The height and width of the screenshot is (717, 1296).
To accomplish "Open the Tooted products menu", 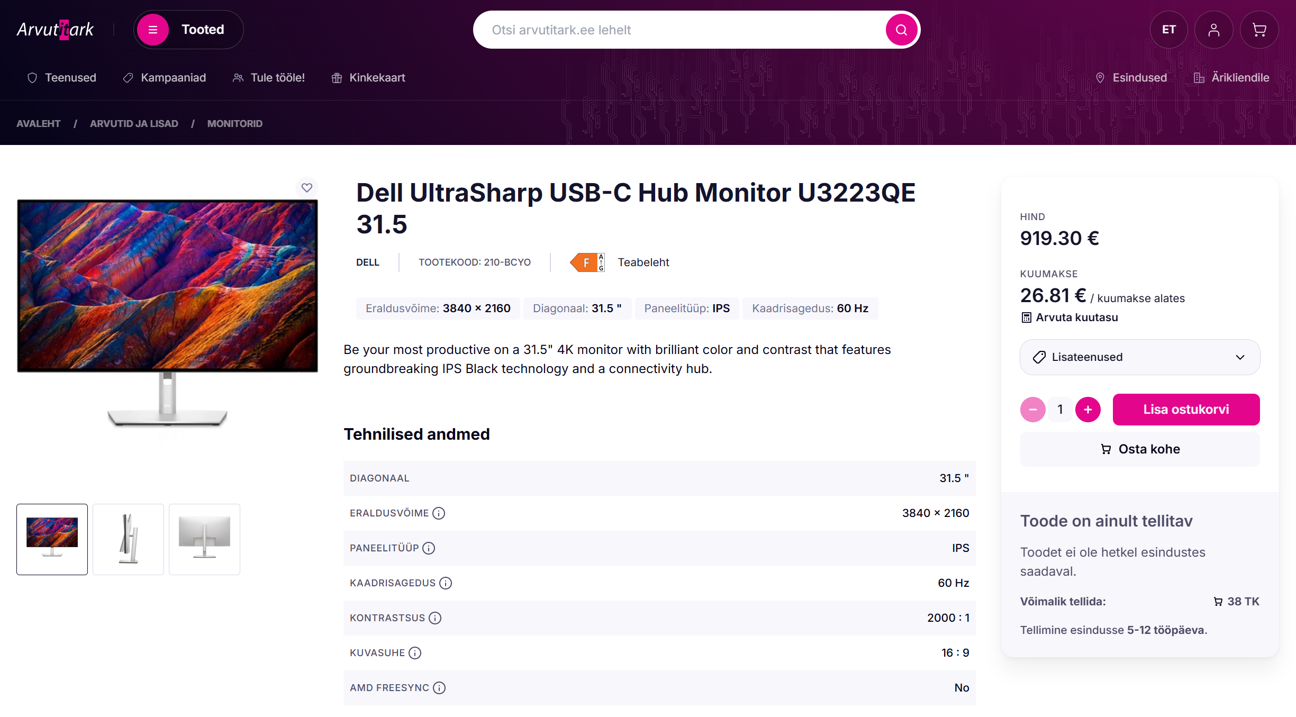I will [188, 30].
